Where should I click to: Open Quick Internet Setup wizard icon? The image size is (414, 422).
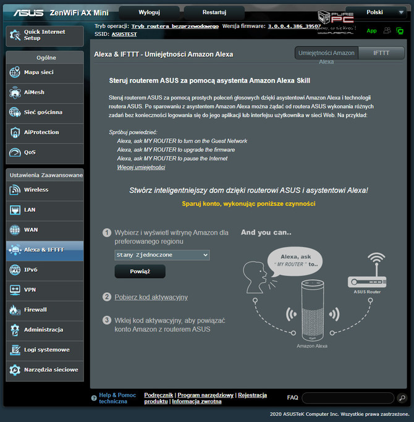pyautogui.click(x=15, y=35)
